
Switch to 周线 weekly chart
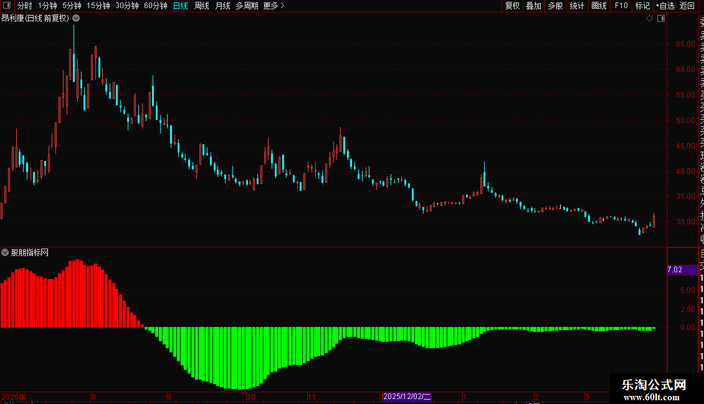pyautogui.click(x=202, y=6)
